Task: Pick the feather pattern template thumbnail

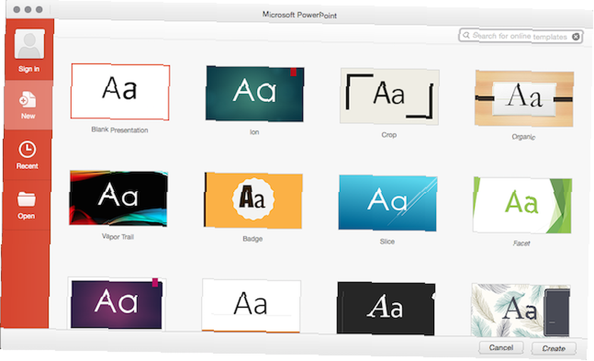Action: pos(520,310)
